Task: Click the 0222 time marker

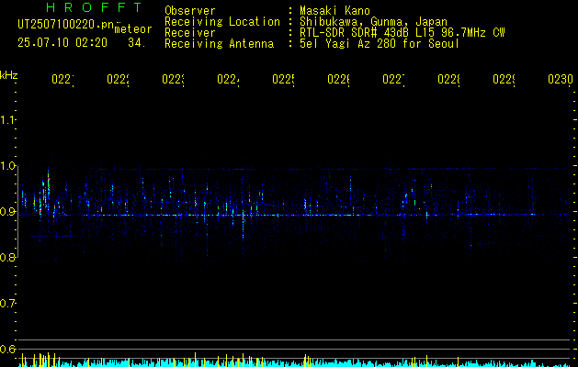Action: (x=118, y=80)
